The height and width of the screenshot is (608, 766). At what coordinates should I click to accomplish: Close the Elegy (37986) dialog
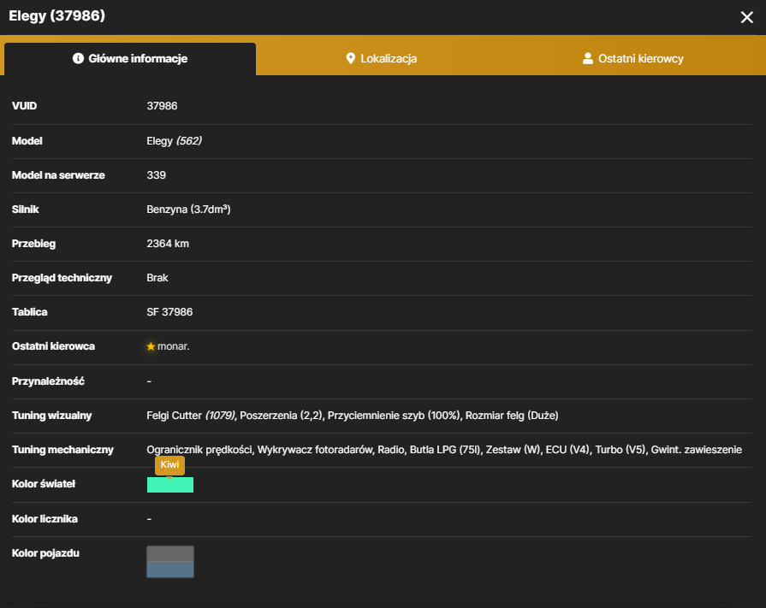[746, 17]
